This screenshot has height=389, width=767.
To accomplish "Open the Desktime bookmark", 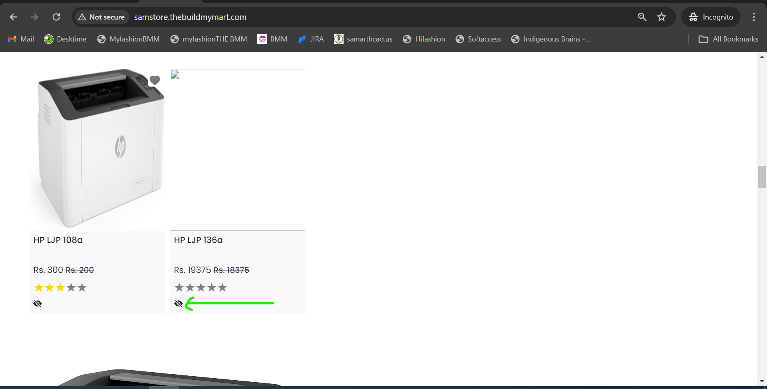I will [x=66, y=39].
